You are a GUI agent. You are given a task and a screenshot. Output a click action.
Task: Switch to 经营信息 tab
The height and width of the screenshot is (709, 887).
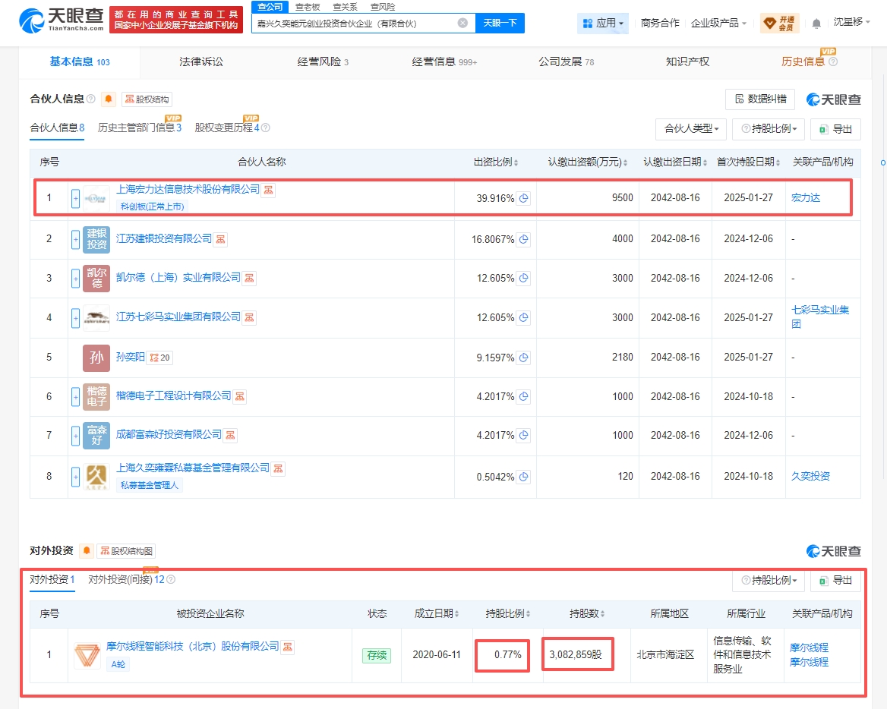pos(444,61)
